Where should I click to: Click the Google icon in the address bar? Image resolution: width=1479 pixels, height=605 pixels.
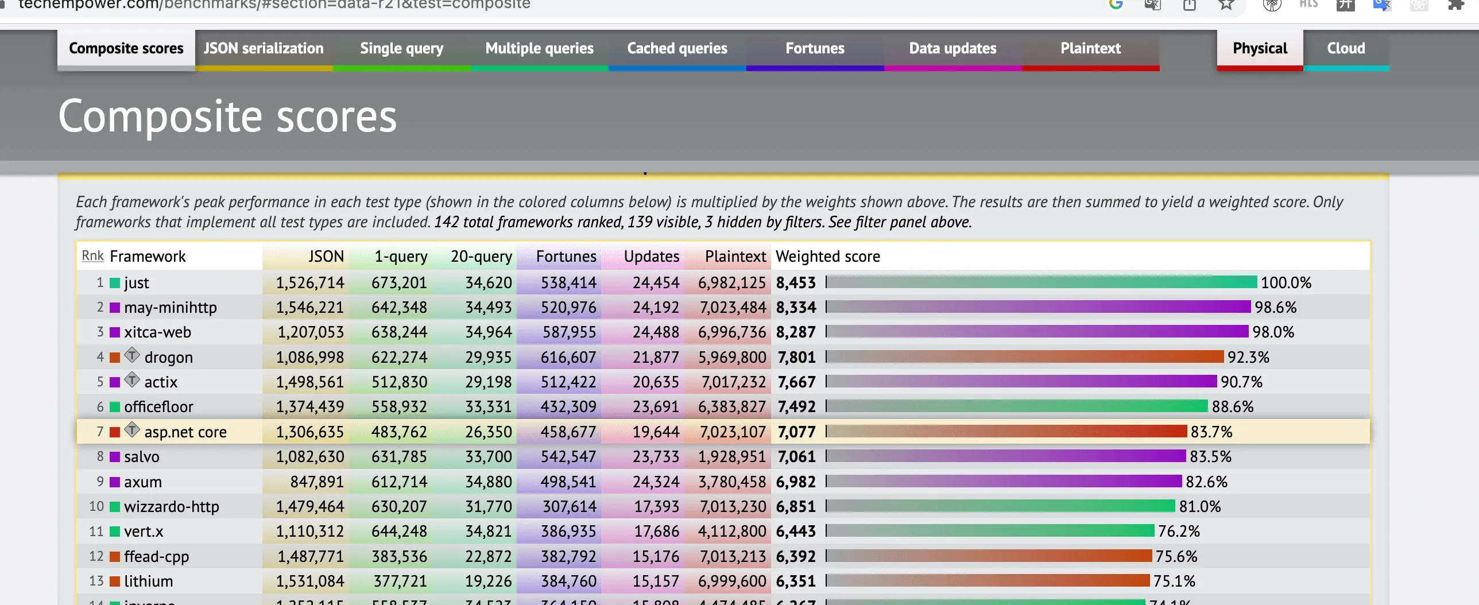click(x=1116, y=5)
